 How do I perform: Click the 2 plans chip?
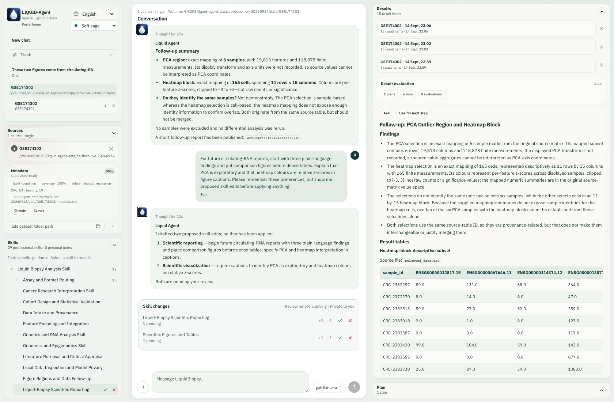click(x=389, y=94)
